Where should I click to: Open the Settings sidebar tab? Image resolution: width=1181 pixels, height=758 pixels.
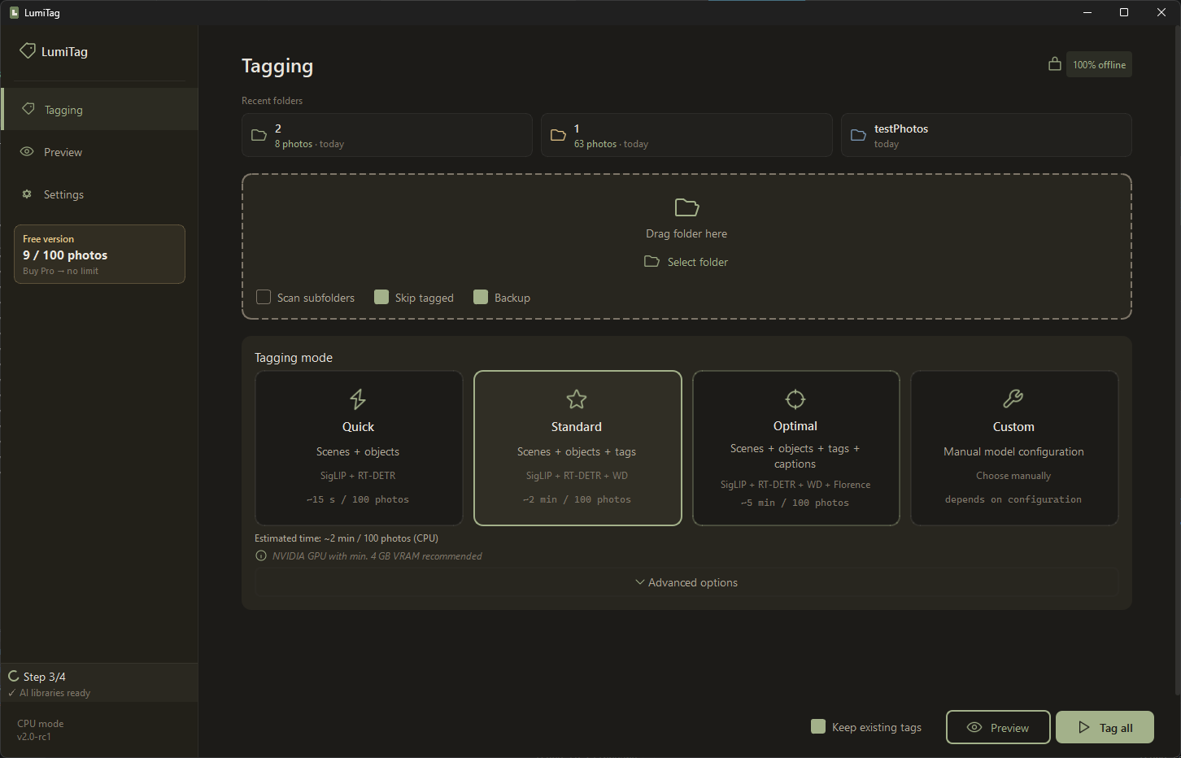[x=99, y=194]
